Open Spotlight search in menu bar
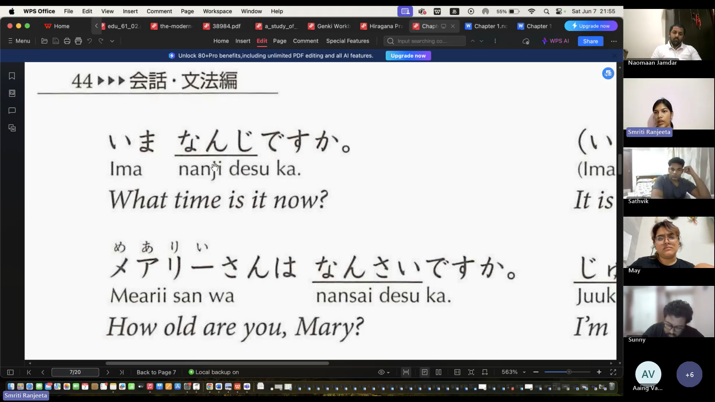Viewport: 715px width, 402px height. (x=546, y=11)
